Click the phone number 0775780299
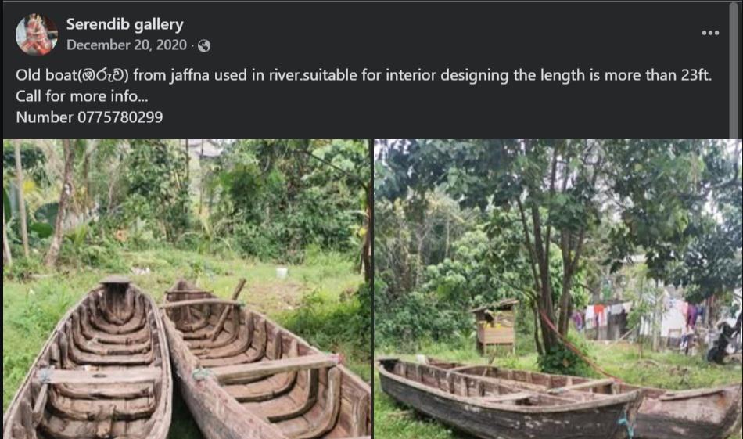This screenshot has width=743, height=439. pos(120,117)
